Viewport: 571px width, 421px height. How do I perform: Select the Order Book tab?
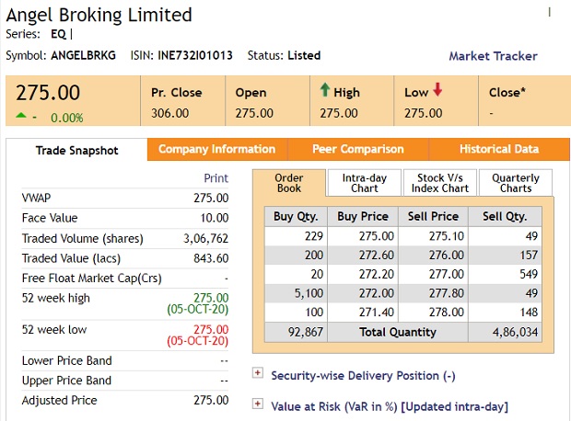[289, 182]
